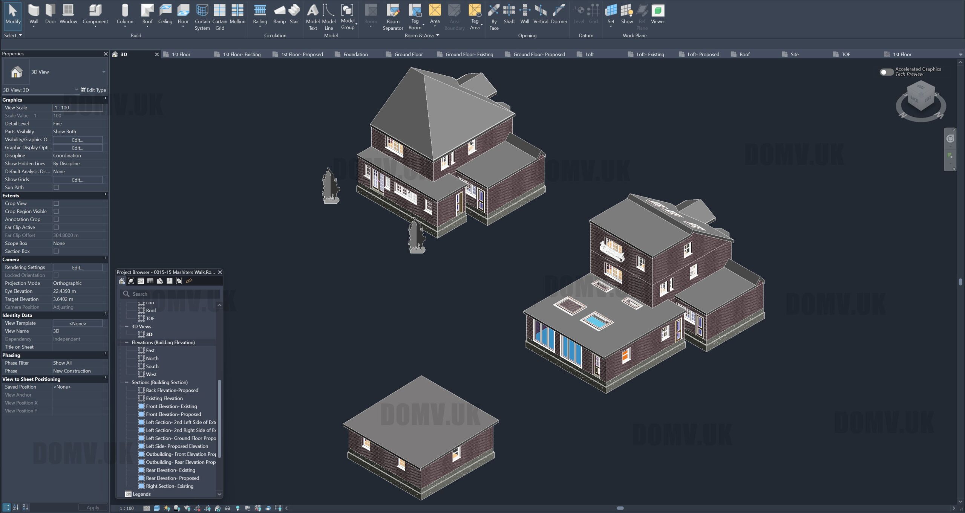Click the Edit Type button
This screenshot has height=513, width=965.
[x=93, y=90]
